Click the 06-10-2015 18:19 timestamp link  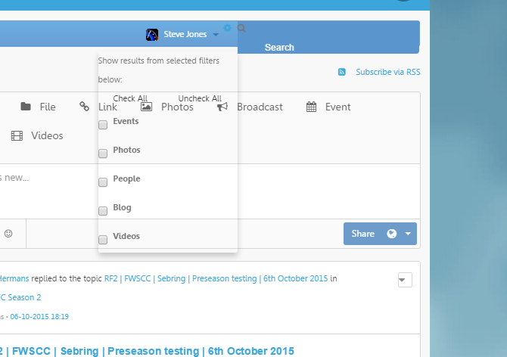click(39, 317)
